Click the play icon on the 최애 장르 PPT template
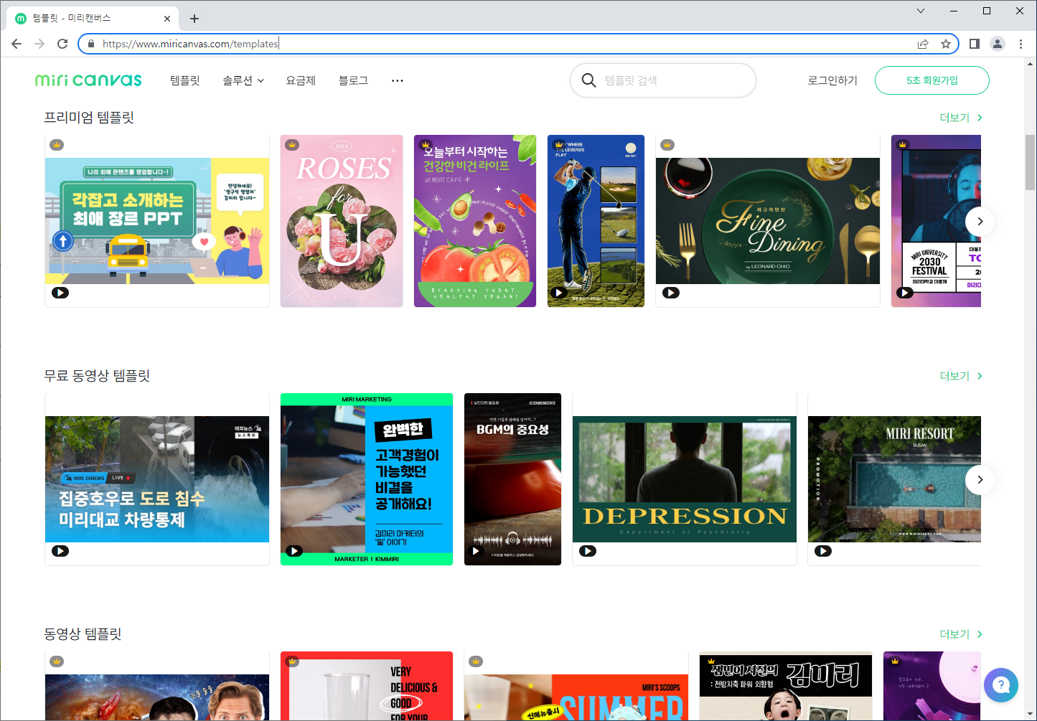 (x=60, y=293)
